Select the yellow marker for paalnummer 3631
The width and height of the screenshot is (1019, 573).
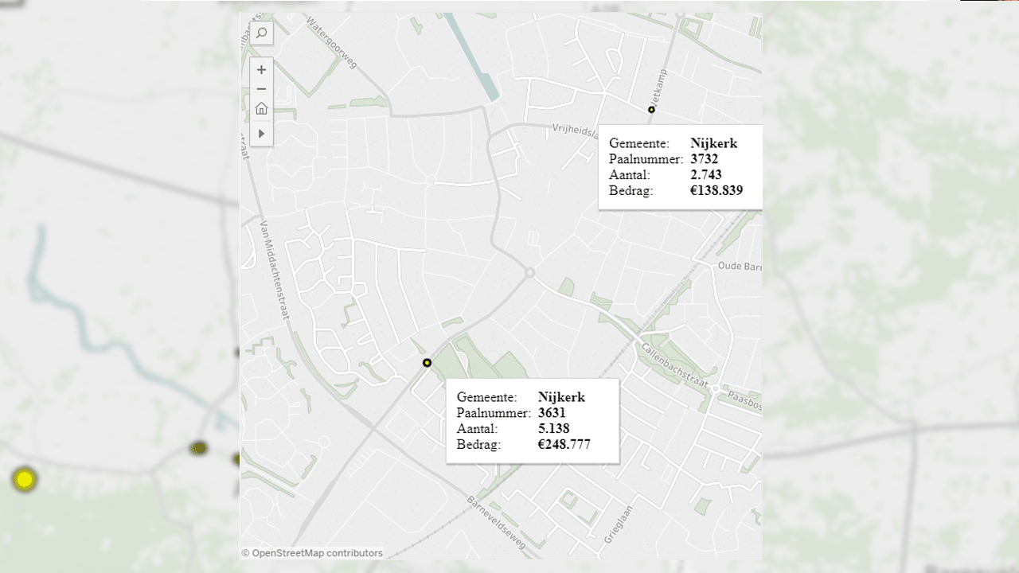428,362
